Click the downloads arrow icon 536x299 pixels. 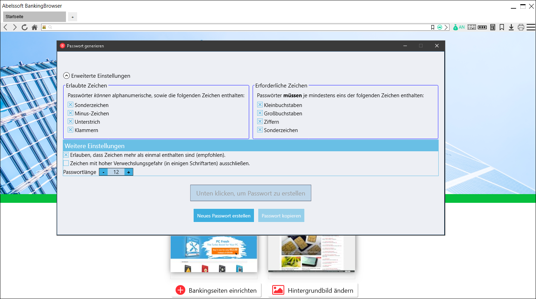(x=511, y=27)
